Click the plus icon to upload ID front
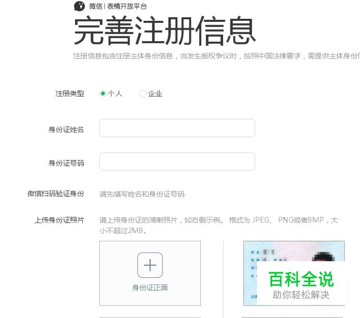The width and height of the screenshot is (360, 318). click(x=150, y=265)
